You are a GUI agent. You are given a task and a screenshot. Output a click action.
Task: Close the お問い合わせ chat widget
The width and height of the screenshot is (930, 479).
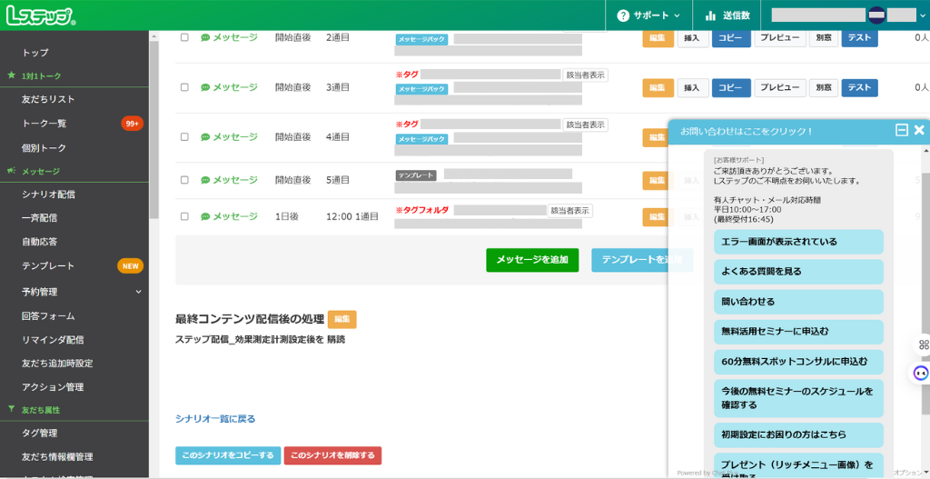(919, 130)
